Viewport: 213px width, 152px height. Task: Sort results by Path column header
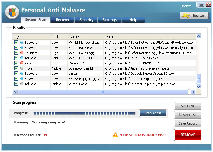[x=150, y=37]
